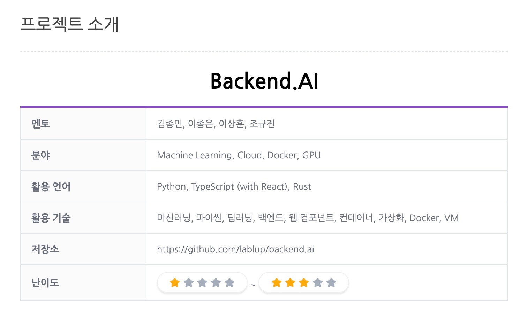
Task: Click the 난이도 row label
Action: click(45, 282)
